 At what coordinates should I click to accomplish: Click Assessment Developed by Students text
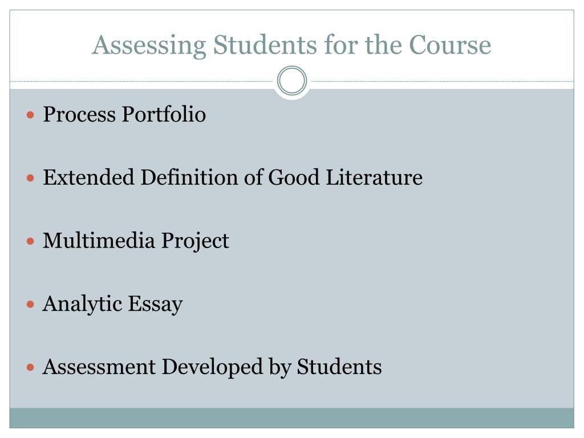coord(212,368)
